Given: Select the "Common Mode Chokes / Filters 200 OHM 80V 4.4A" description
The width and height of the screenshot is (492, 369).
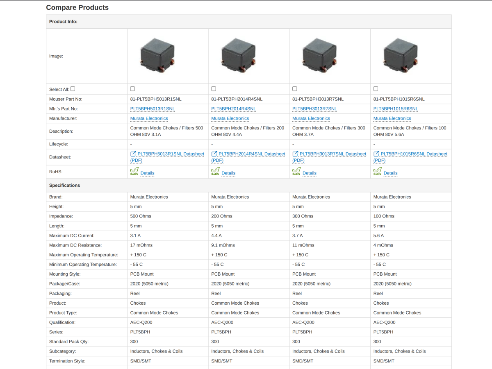Looking at the screenshot, I should point(248,131).
